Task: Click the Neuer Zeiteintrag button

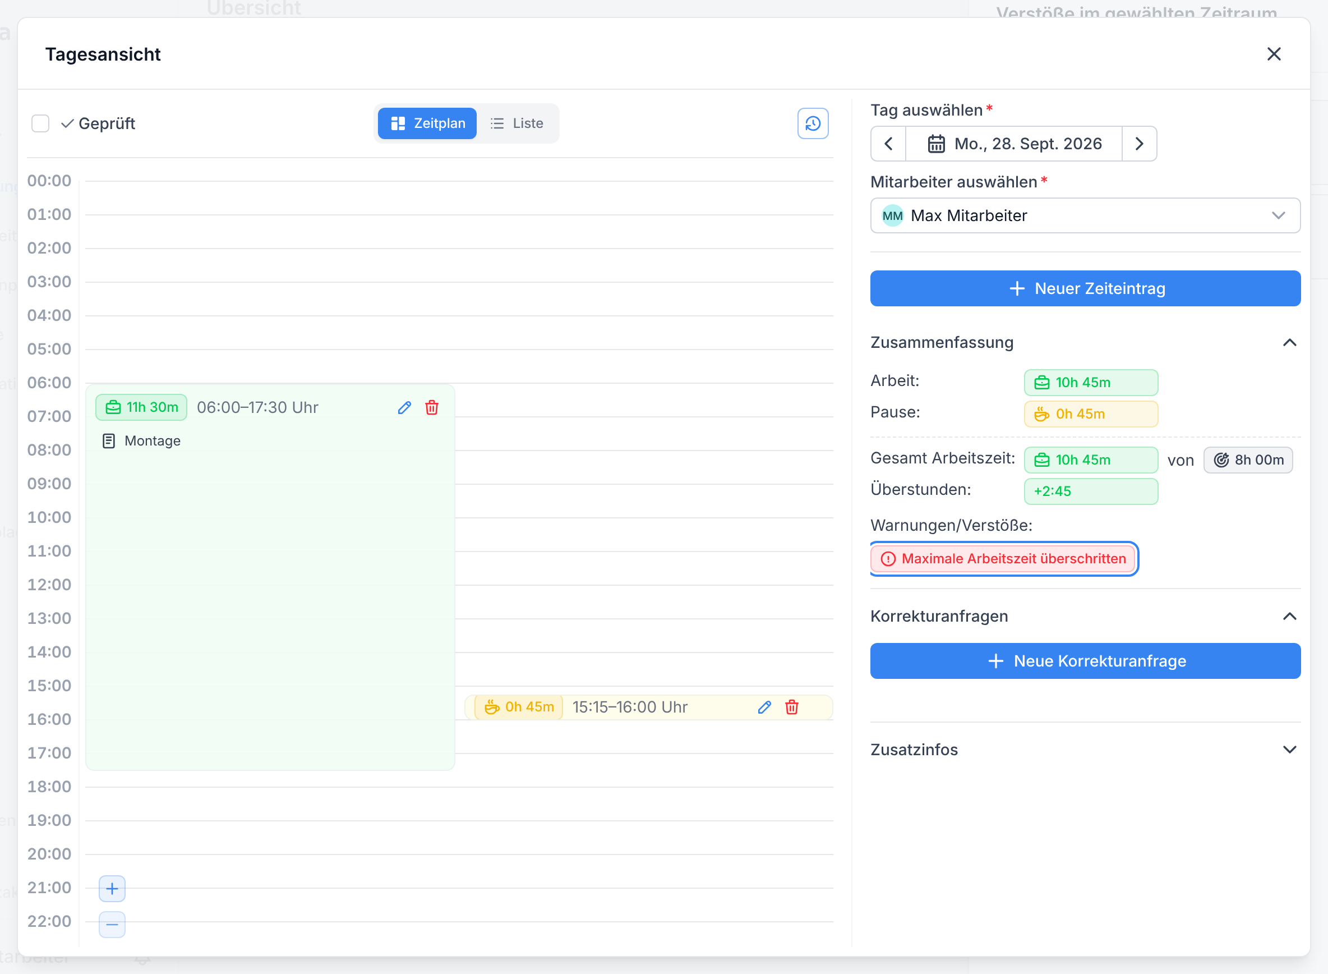Action: click(1085, 288)
